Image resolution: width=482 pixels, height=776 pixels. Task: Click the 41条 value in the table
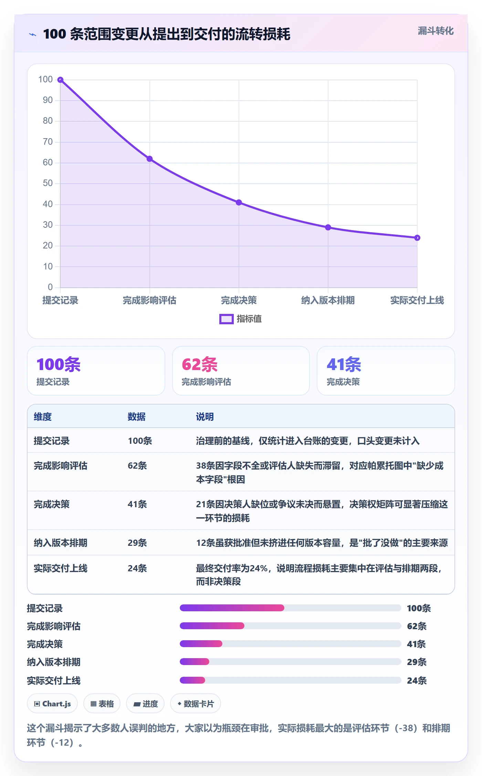pos(137,504)
